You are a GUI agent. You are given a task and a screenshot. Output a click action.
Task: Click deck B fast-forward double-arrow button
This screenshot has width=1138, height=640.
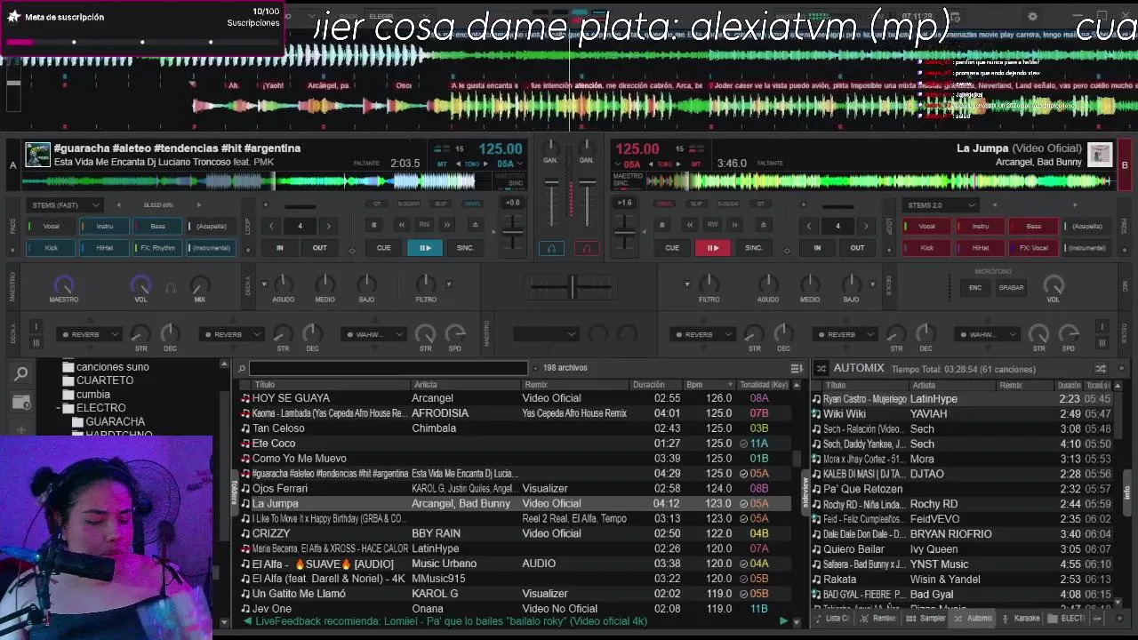coord(734,225)
